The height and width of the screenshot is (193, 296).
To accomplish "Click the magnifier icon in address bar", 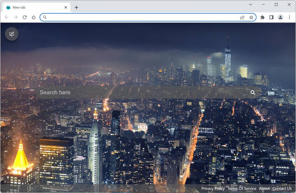I will click(45, 17).
